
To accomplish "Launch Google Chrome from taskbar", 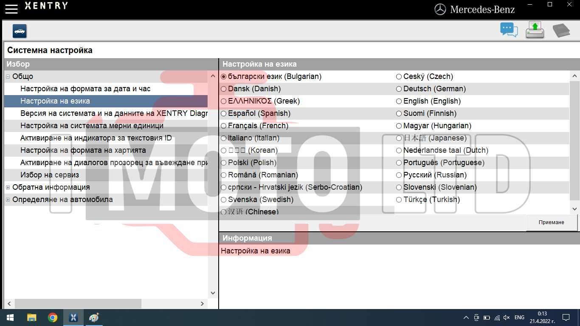I will pyautogui.click(x=53, y=318).
